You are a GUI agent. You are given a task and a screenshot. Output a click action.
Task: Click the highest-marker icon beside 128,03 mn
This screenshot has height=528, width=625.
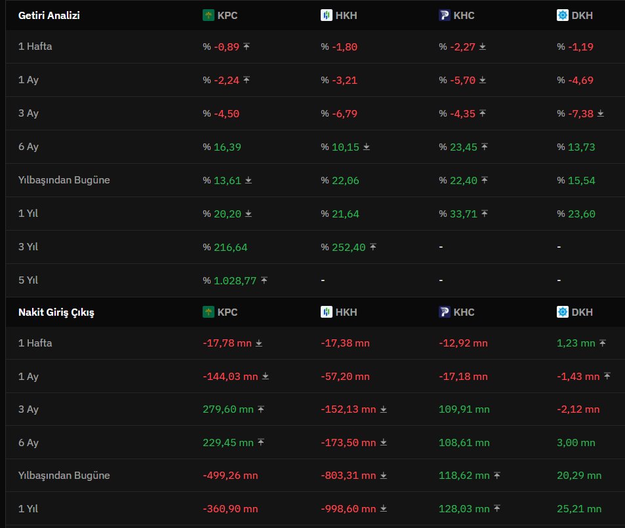click(496, 508)
